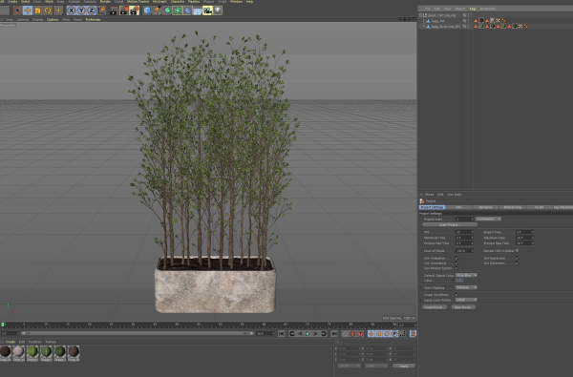Open the material manager Create menu
The width and height of the screenshot is (573, 377).
[x=11, y=342]
